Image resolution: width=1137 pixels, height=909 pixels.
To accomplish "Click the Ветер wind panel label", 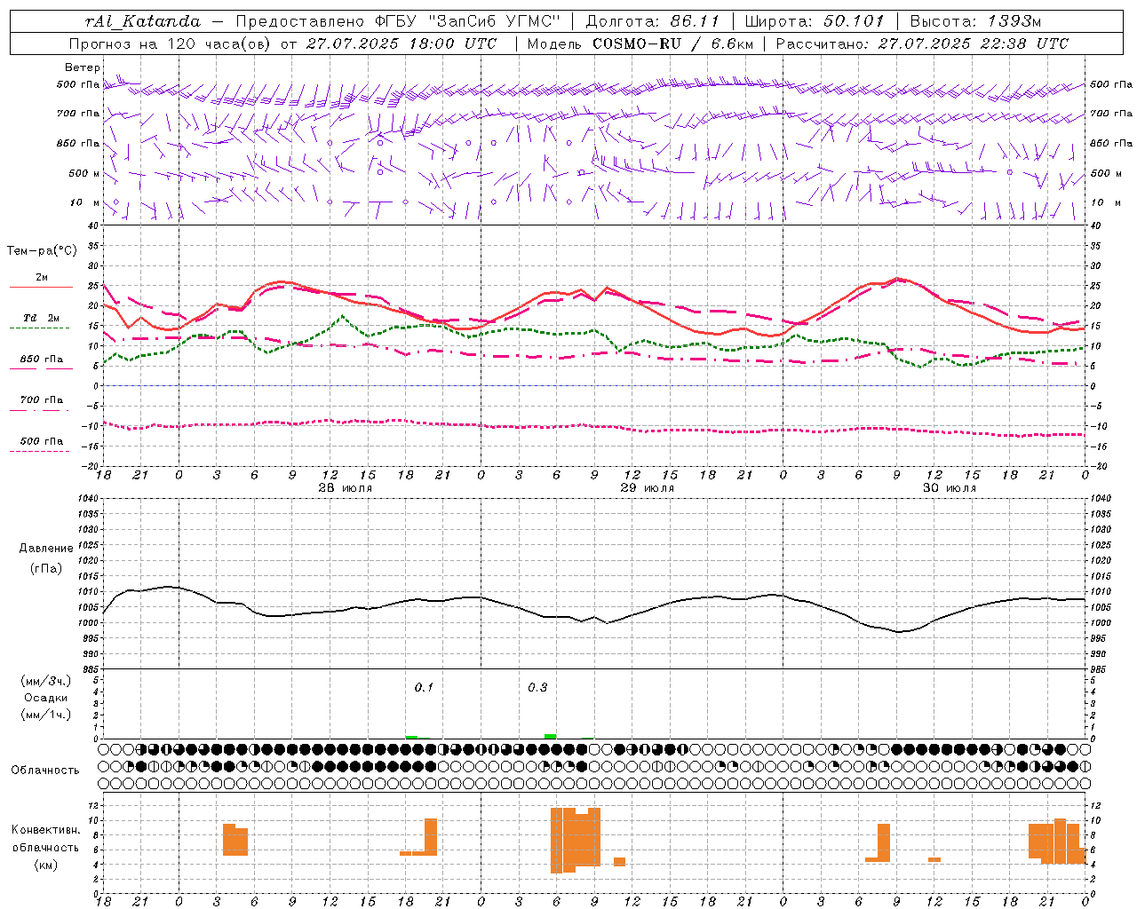I will coord(83,67).
